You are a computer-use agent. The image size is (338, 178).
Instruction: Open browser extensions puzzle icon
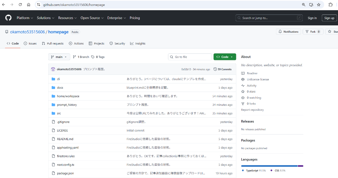click(x=330, y=5)
